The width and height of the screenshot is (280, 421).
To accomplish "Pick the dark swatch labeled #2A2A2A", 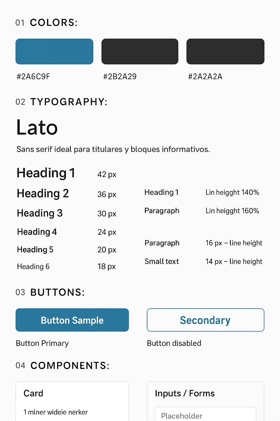I will [x=225, y=52].
